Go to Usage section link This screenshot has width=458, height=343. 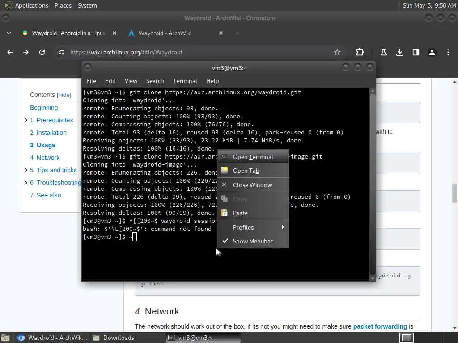(x=42, y=145)
